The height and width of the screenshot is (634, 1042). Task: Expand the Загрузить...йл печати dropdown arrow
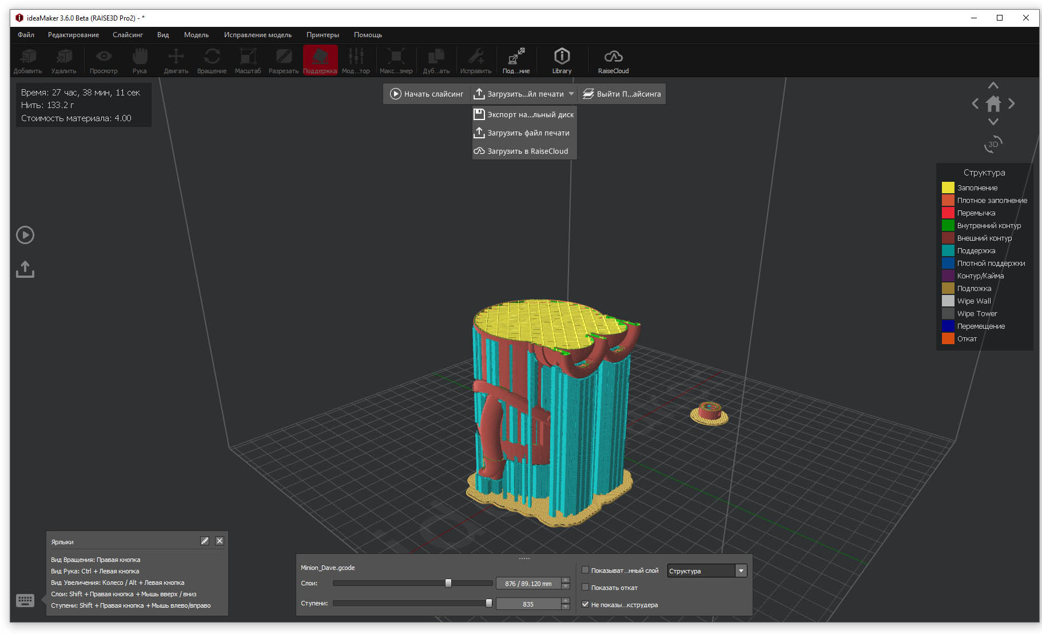(x=571, y=94)
